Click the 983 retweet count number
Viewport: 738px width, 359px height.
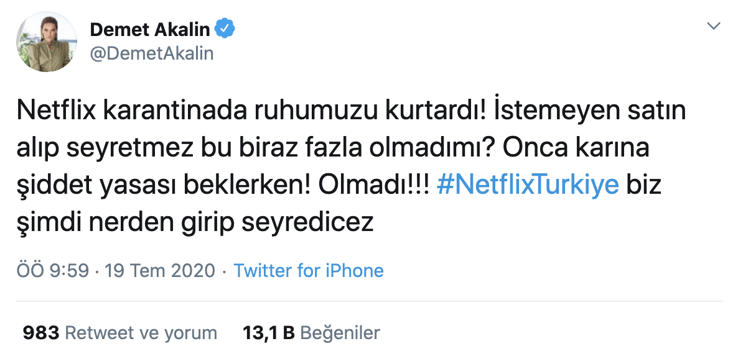click(x=40, y=333)
